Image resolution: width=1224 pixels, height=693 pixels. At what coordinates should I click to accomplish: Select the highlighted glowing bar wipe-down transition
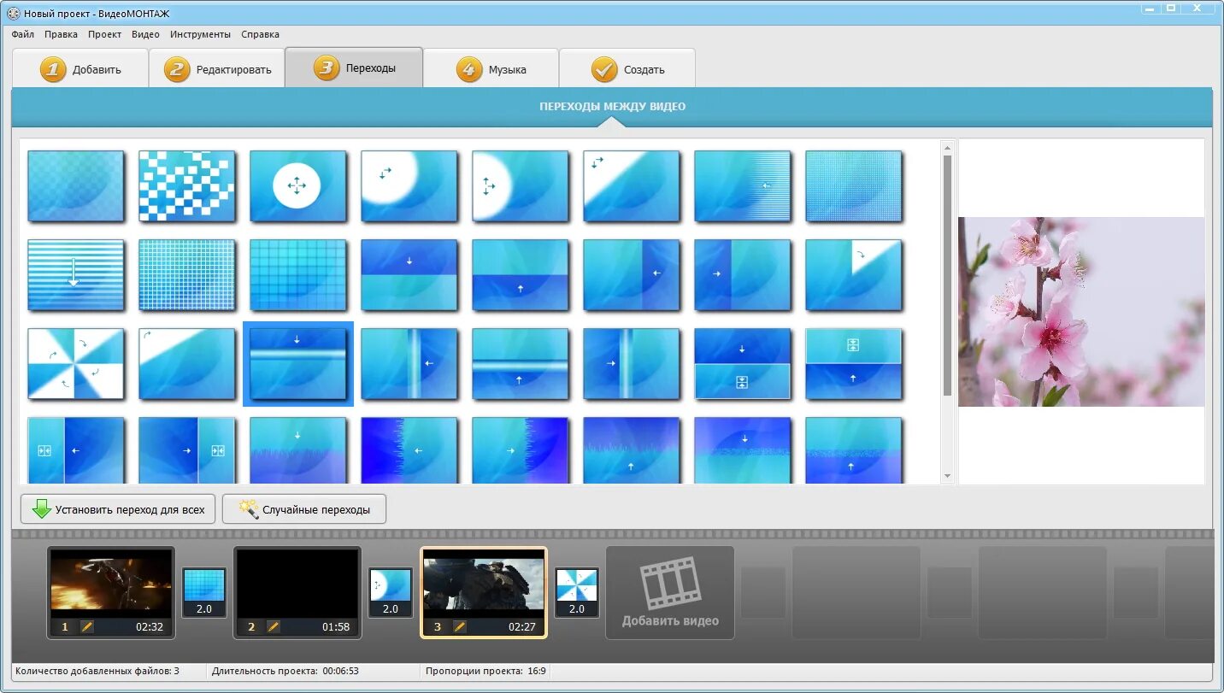point(298,363)
